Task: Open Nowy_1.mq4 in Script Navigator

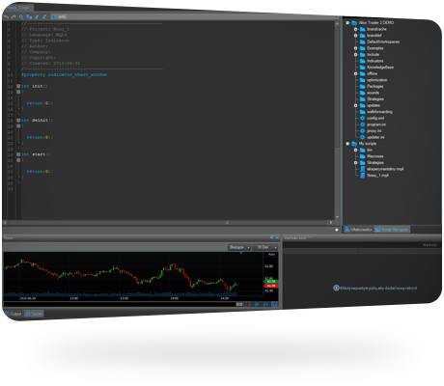Action: 377,176
